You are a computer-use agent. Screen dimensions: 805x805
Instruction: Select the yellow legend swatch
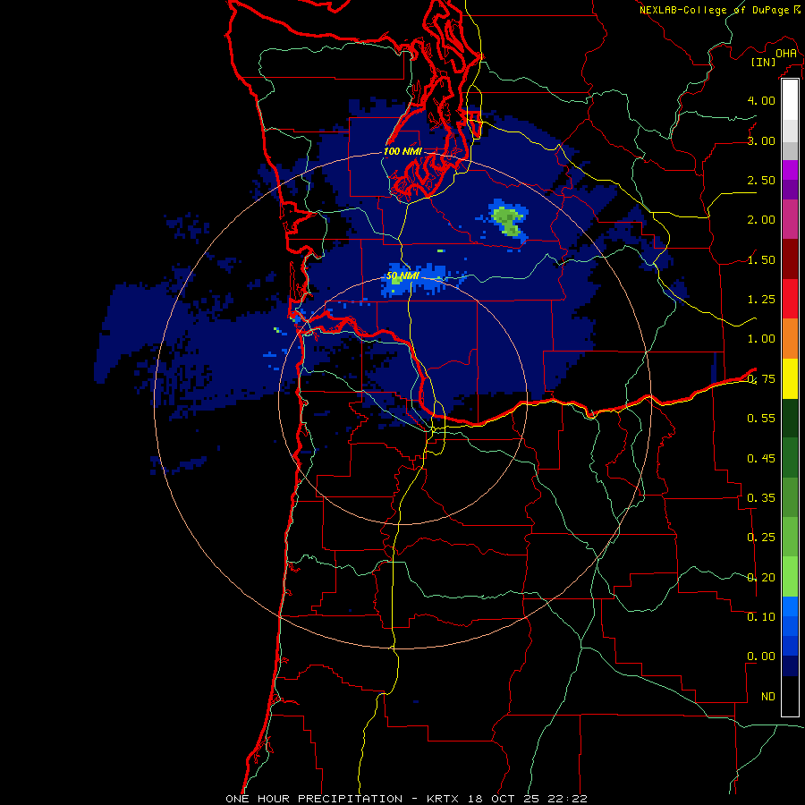[790, 378]
